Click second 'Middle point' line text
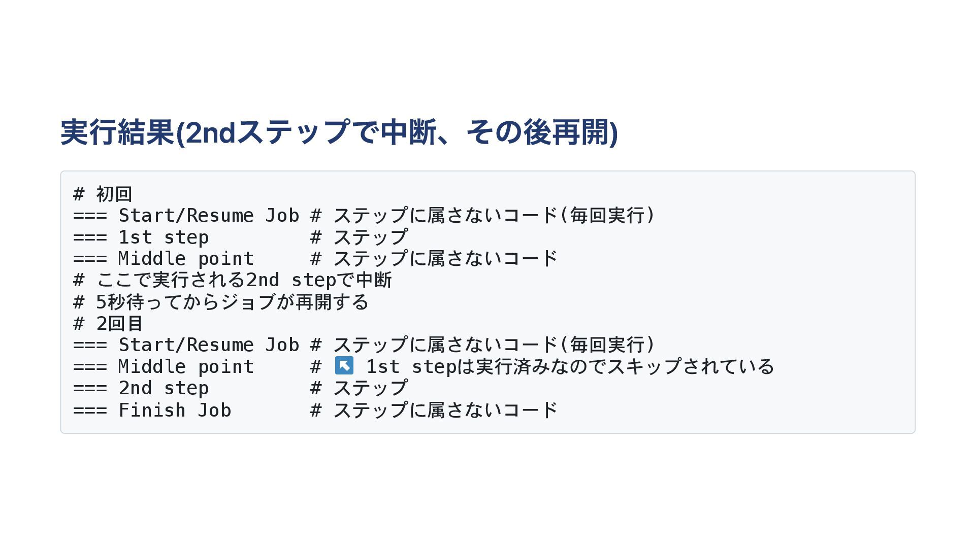Screen dimensions: 975x548 pyautogui.click(x=163, y=366)
